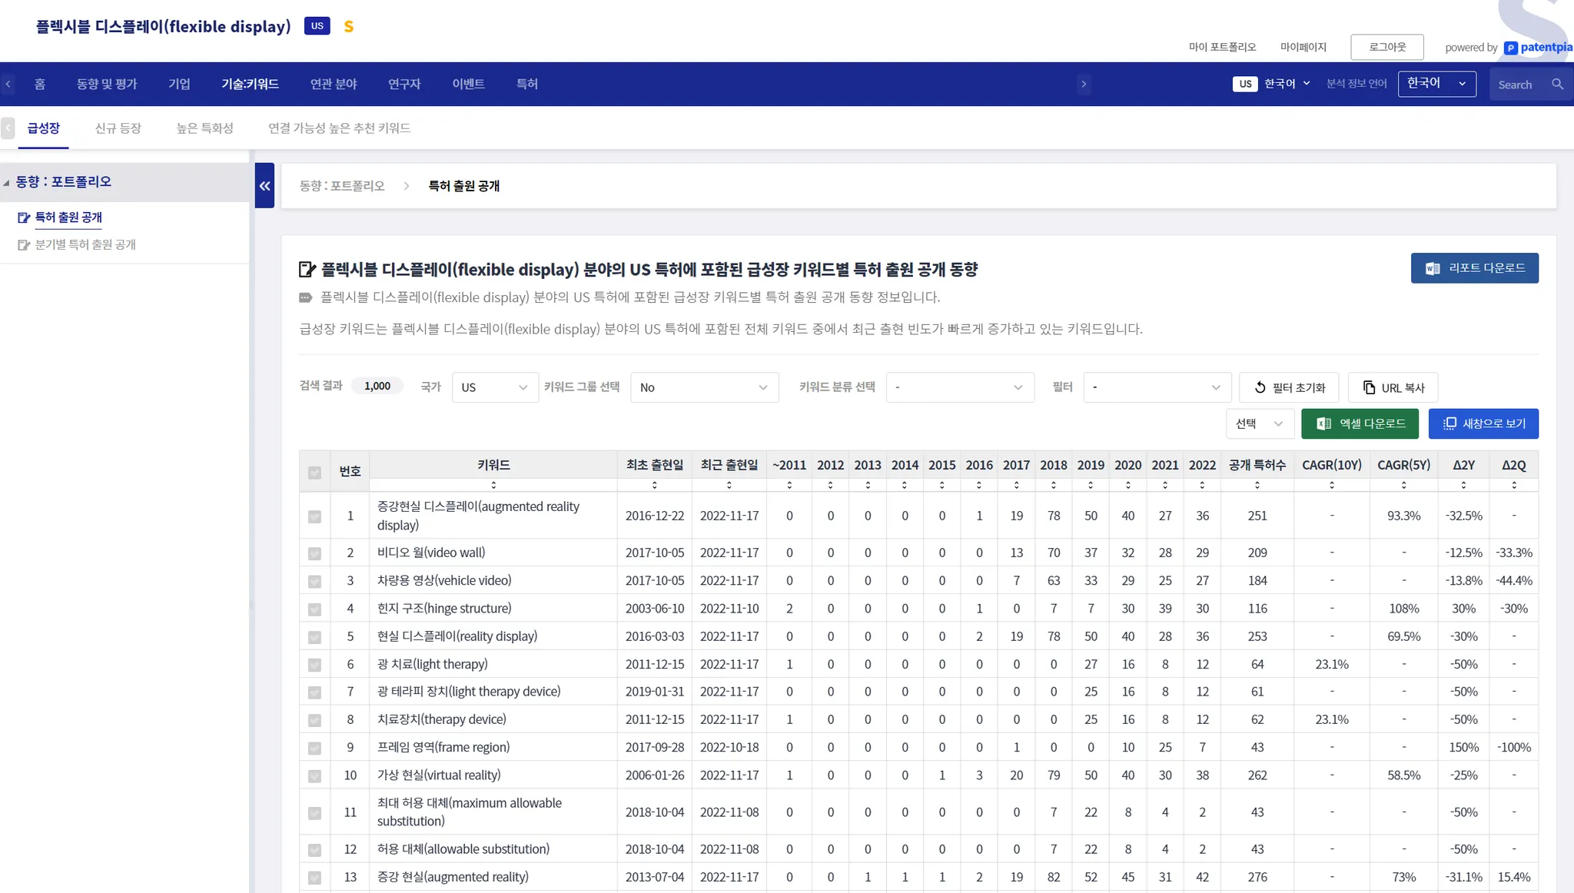Click the 엑셀 다운로드 Excel button
This screenshot has height=893, width=1574.
click(1360, 423)
